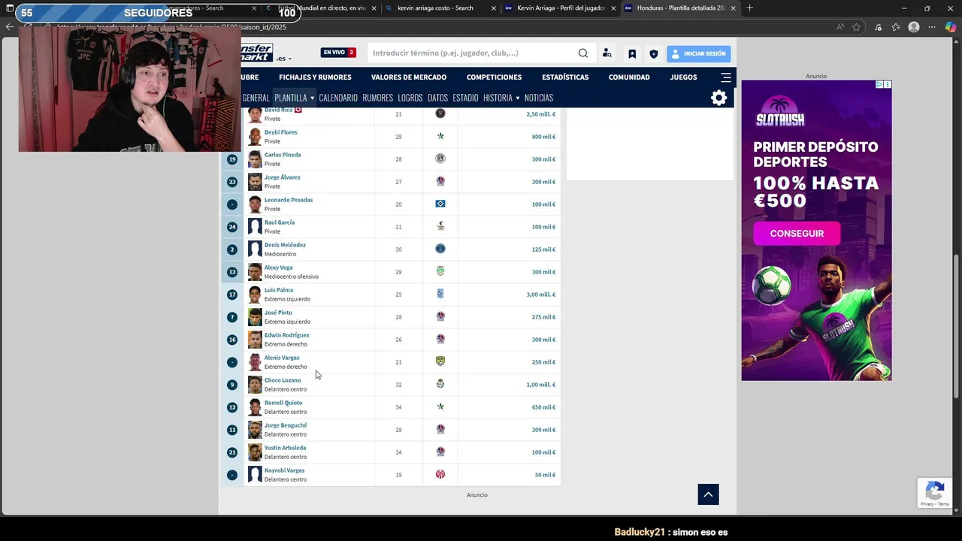
Task: Click the EN VIVO live button
Action: click(x=338, y=53)
